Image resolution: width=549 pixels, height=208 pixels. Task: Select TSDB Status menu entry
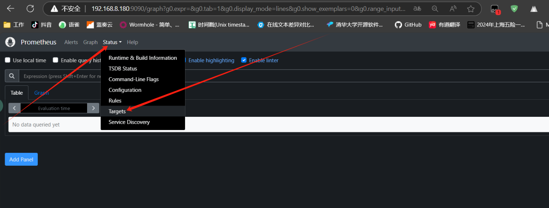point(143,69)
